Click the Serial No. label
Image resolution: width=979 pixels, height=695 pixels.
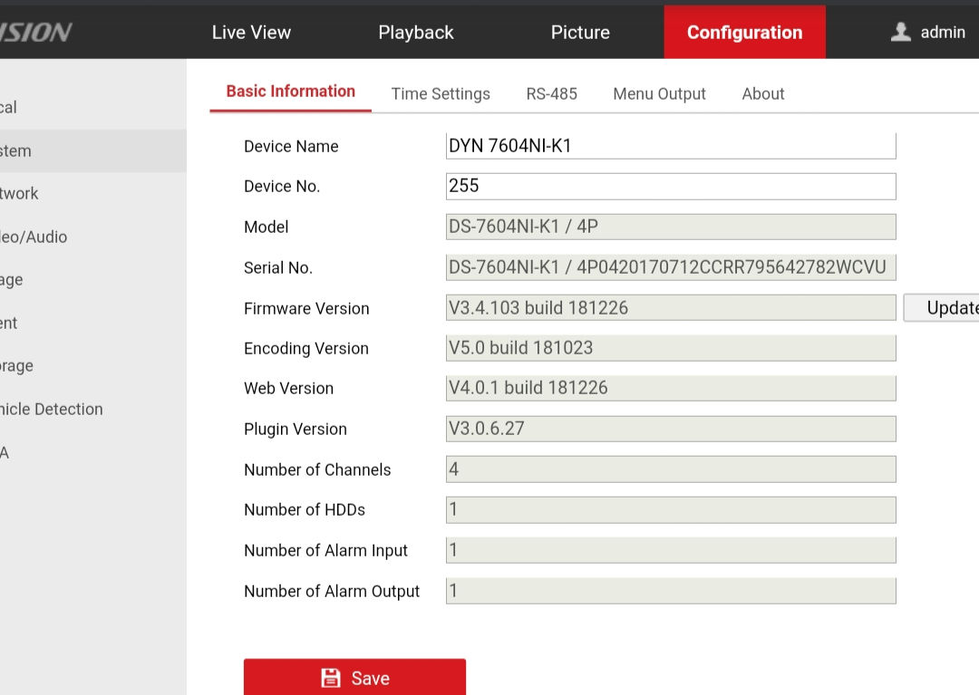click(x=278, y=268)
